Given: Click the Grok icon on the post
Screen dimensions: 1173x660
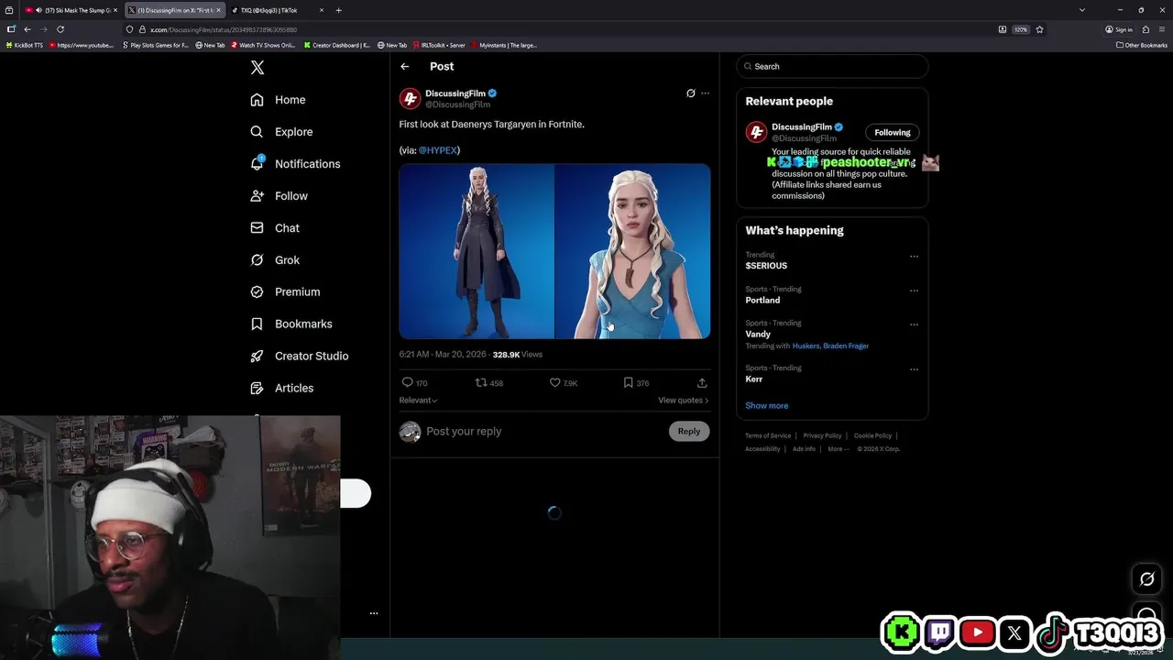Looking at the screenshot, I should [691, 93].
